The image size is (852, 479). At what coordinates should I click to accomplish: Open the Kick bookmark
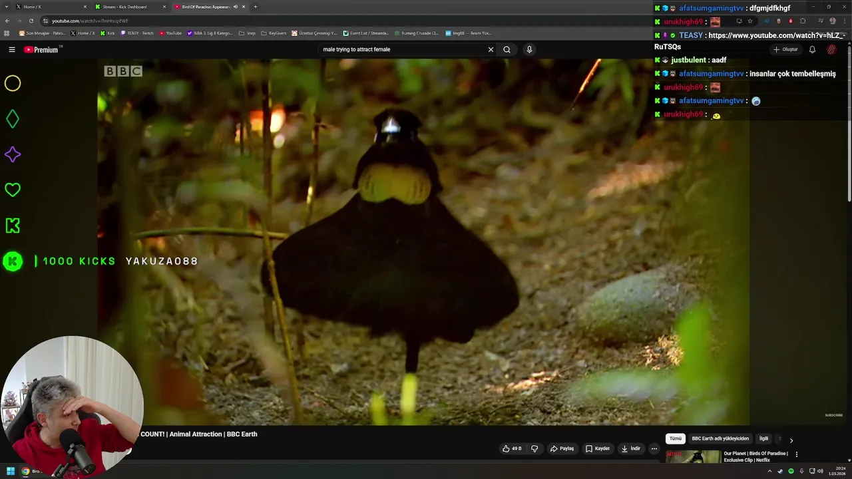108,33
